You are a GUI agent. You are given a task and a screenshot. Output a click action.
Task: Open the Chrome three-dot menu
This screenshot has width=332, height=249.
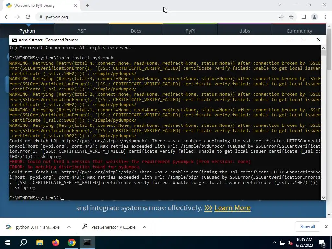(x=325, y=17)
